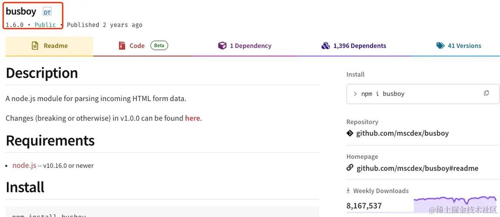
Task: View the 41 Versions tab
Action: click(459, 46)
